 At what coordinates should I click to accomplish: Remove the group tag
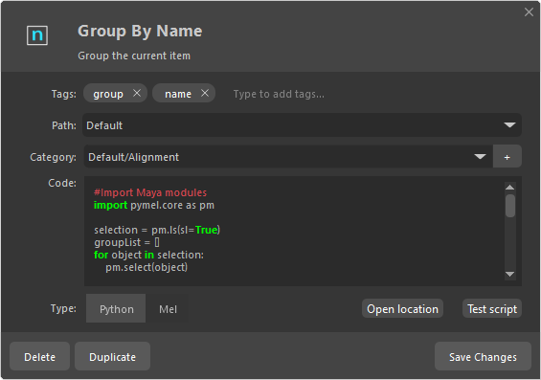point(137,93)
